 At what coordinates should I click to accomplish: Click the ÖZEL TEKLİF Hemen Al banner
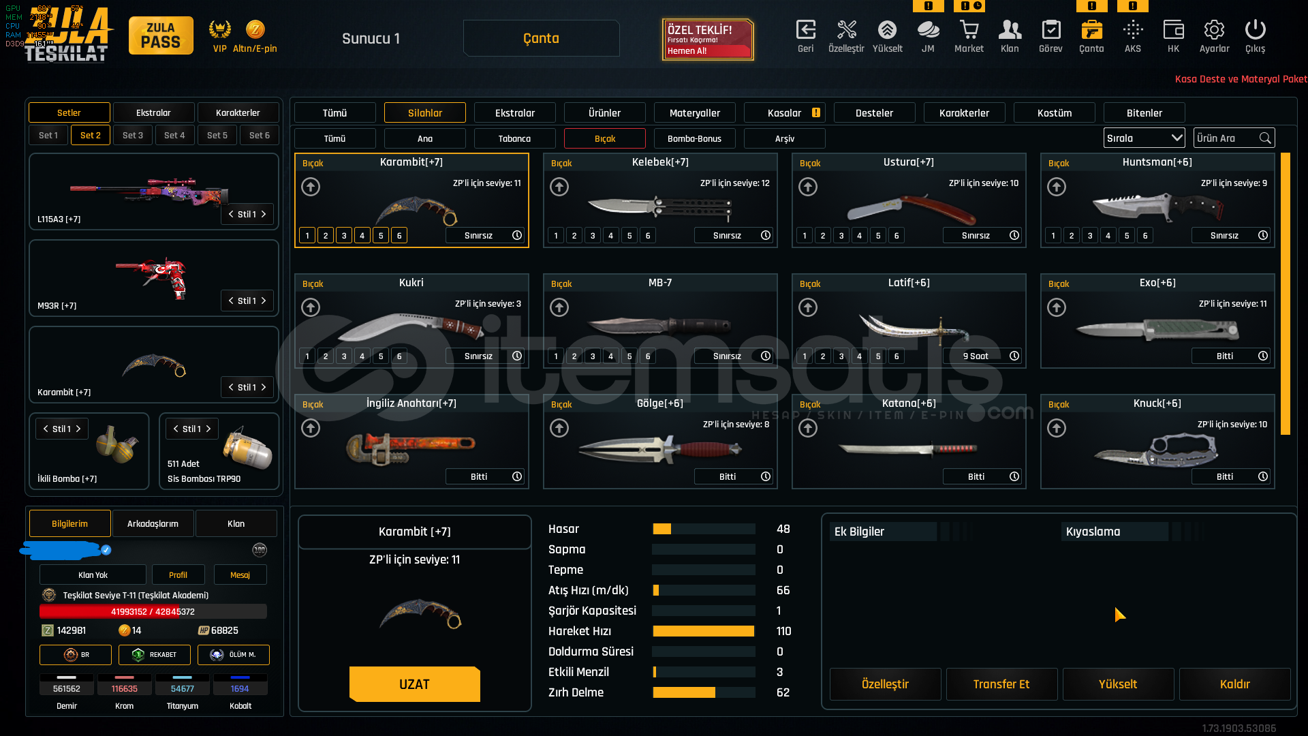[708, 40]
